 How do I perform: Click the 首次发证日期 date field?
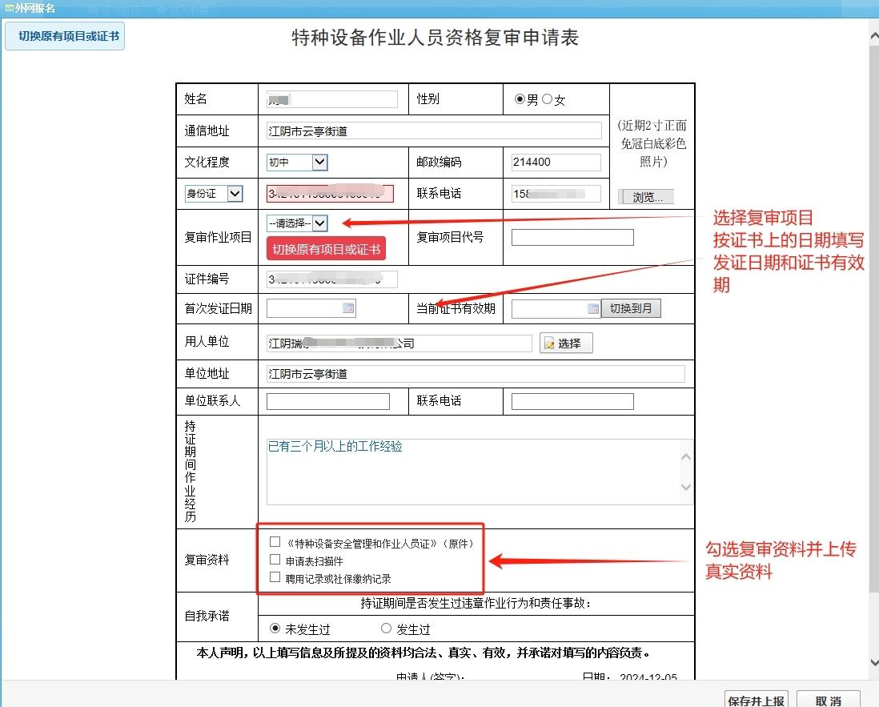click(x=311, y=307)
